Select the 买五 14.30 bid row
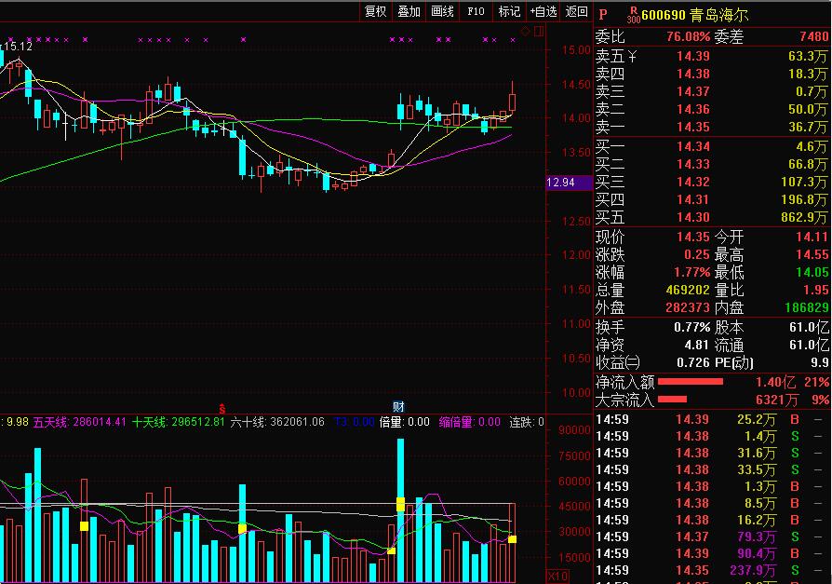The height and width of the screenshot is (584, 832). (x=712, y=217)
